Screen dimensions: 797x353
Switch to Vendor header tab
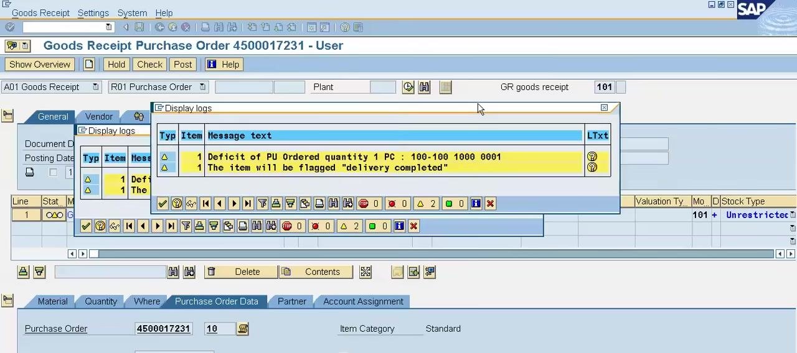[x=99, y=117]
